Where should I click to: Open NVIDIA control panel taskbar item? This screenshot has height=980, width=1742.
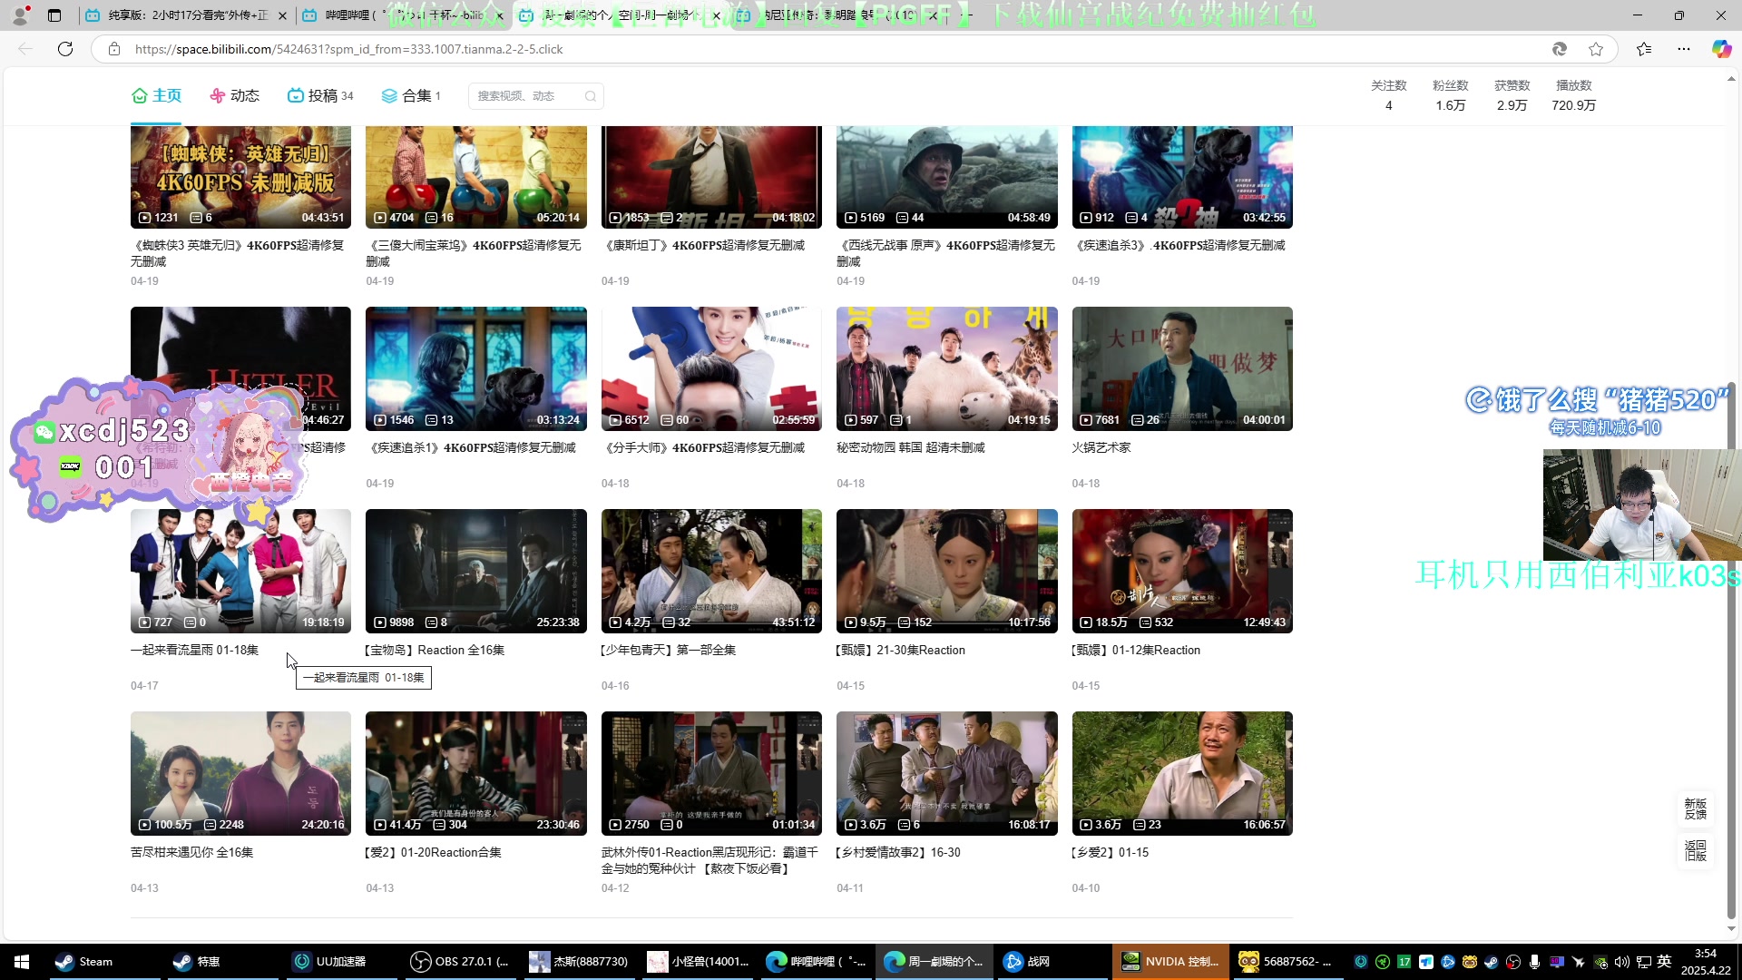pyautogui.click(x=1170, y=962)
